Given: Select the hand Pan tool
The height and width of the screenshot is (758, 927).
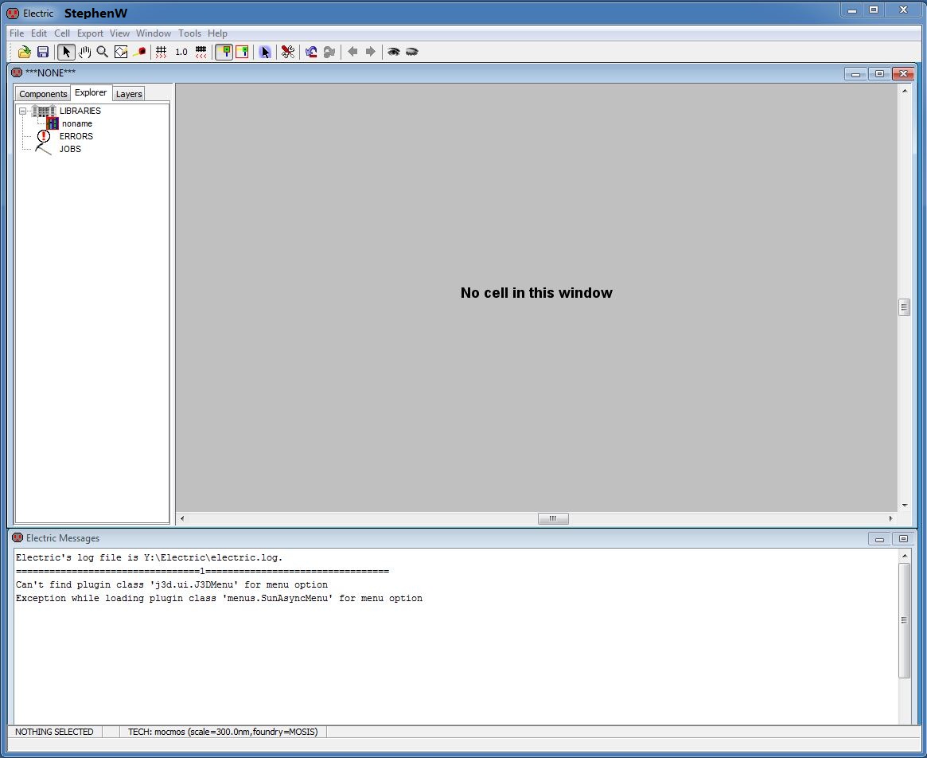Looking at the screenshot, I should (x=84, y=52).
